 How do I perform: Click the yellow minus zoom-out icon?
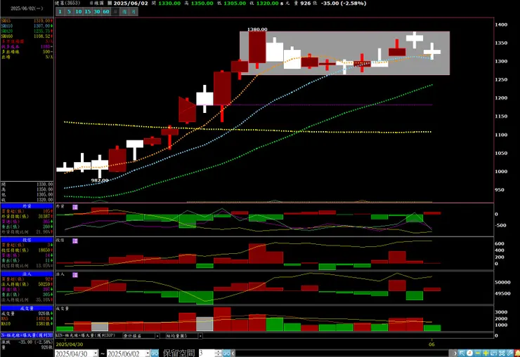coord(478,353)
